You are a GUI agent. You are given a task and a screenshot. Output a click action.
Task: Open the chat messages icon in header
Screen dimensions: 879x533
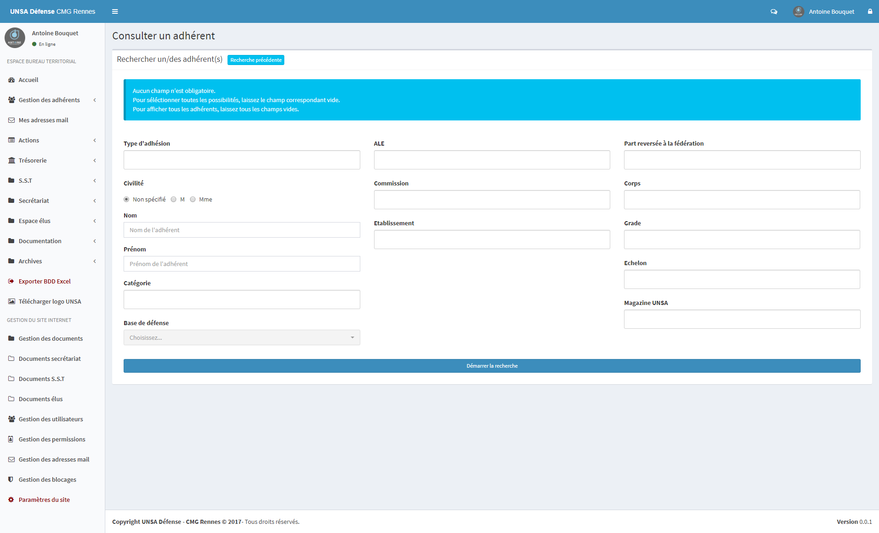(x=774, y=11)
